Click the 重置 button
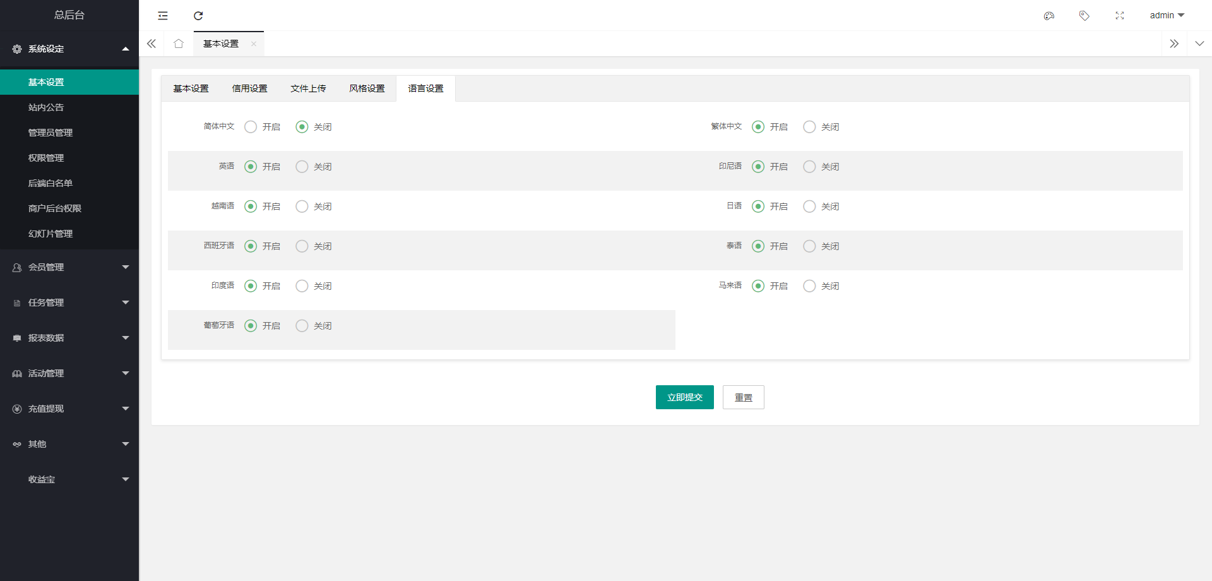The height and width of the screenshot is (581, 1212). [743, 397]
